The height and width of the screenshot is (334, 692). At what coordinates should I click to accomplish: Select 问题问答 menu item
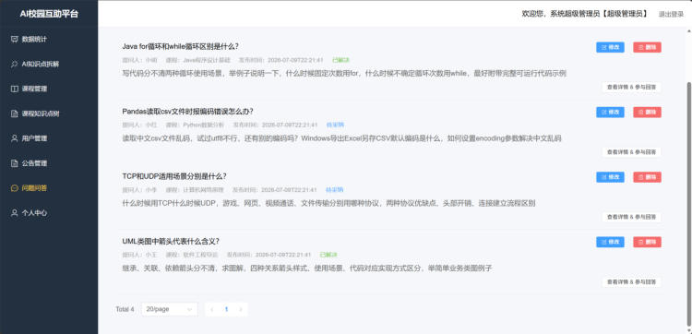point(49,188)
